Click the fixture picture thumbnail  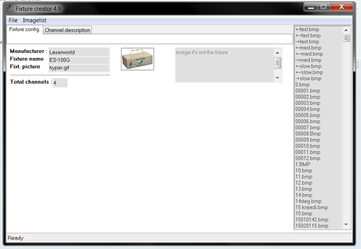click(x=137, y=59)
